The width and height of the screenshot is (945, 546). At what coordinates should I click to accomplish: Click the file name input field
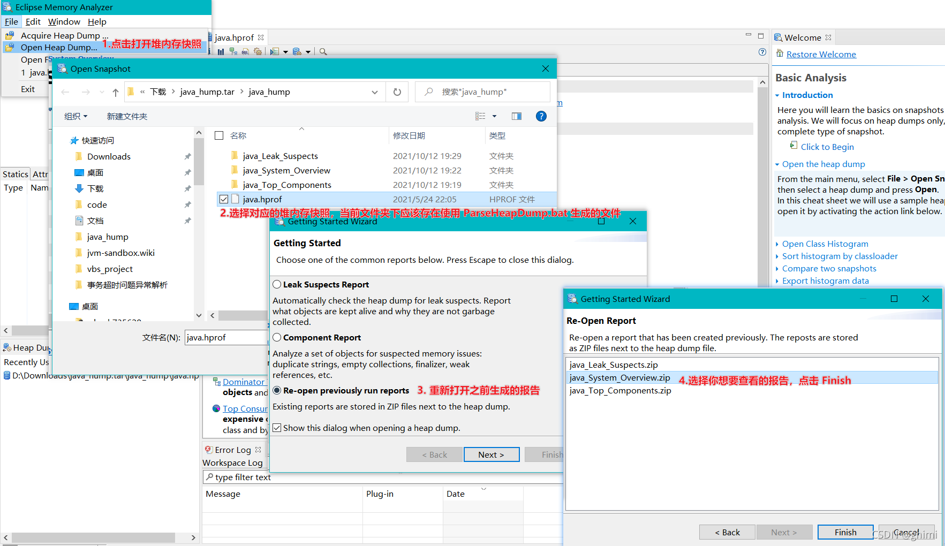226,337
